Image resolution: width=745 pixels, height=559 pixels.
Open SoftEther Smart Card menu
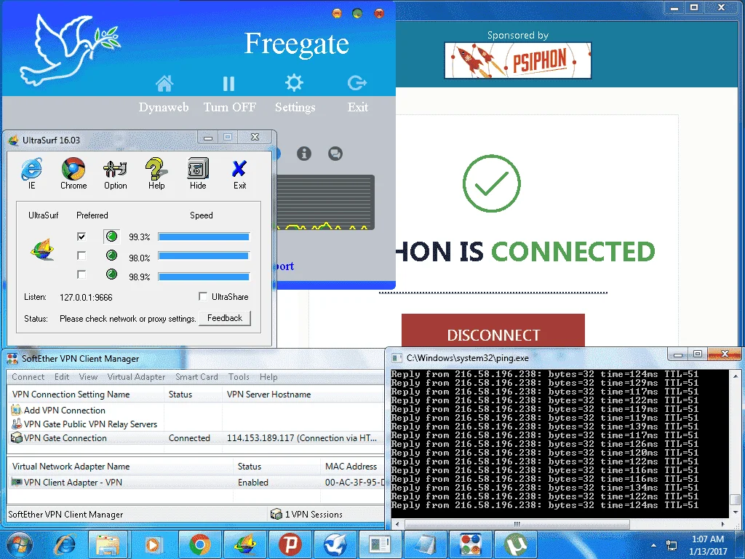(196, 377)
